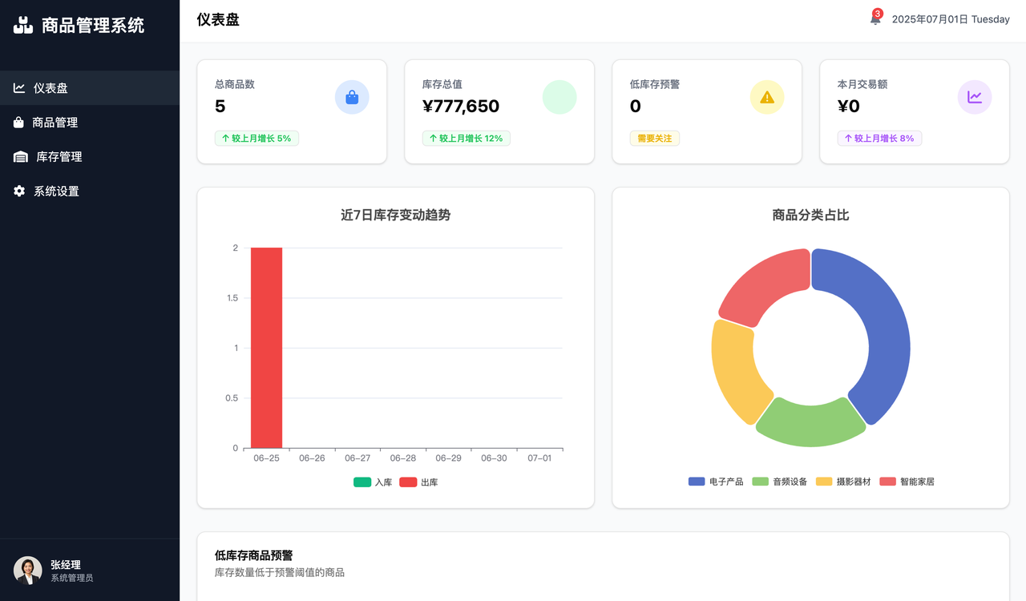
Task: Click the 需要关注 badge
Action: click(x=654, y=139)
